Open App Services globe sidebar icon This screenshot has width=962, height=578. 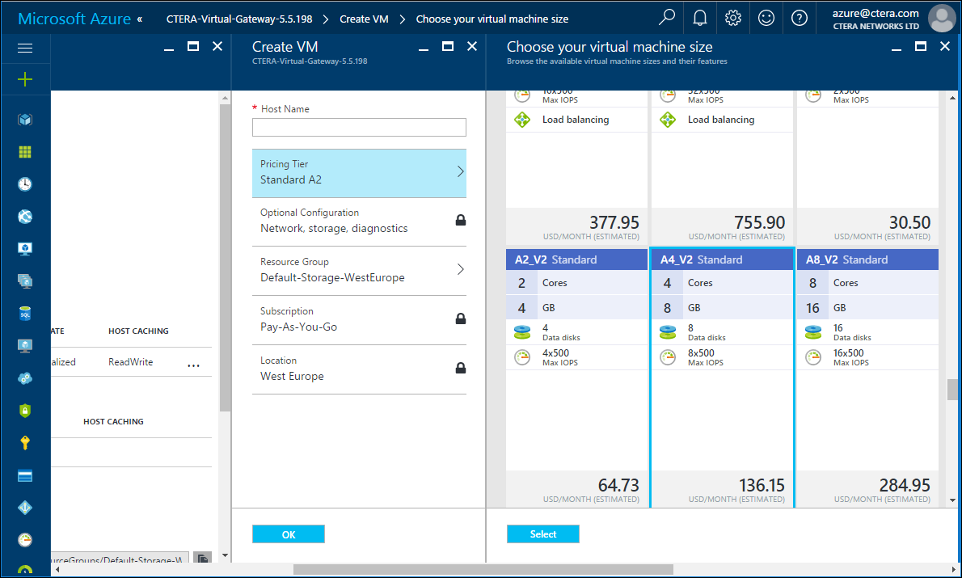[25, 217]
